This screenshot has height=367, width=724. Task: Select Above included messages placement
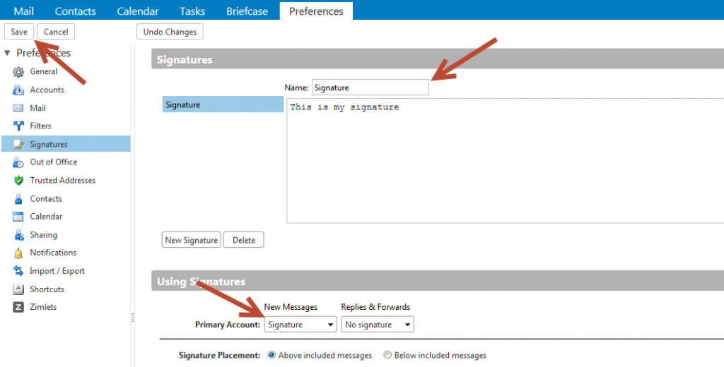[x=271, y=356]
